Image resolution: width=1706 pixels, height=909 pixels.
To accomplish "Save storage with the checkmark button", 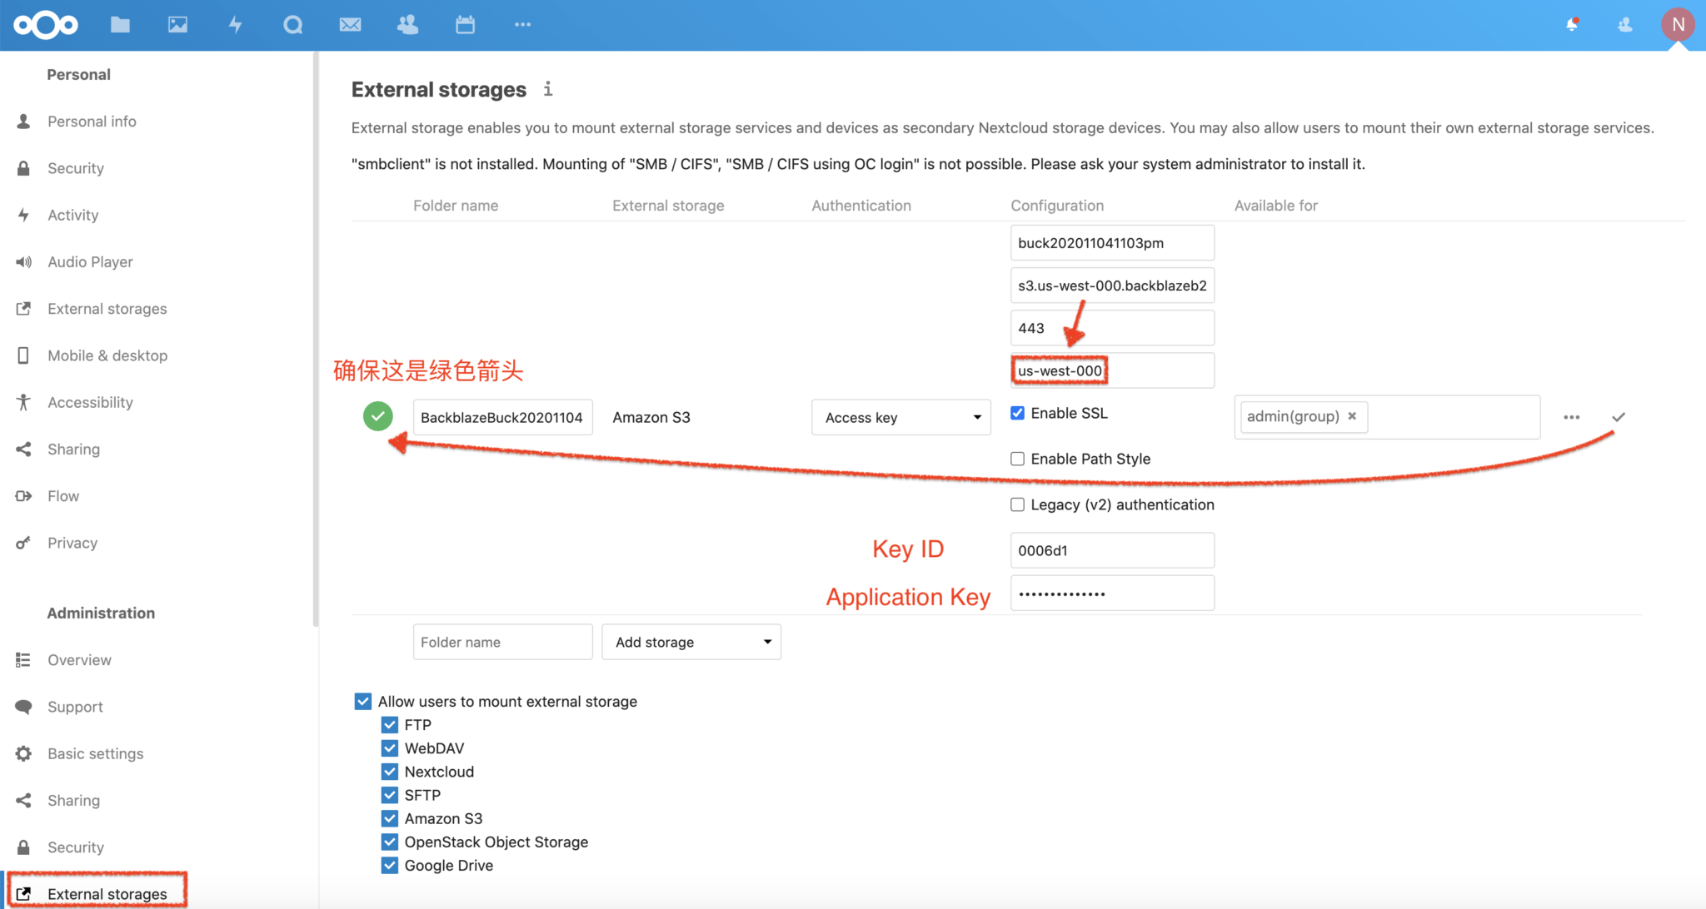I will [x=1618, y=417].
